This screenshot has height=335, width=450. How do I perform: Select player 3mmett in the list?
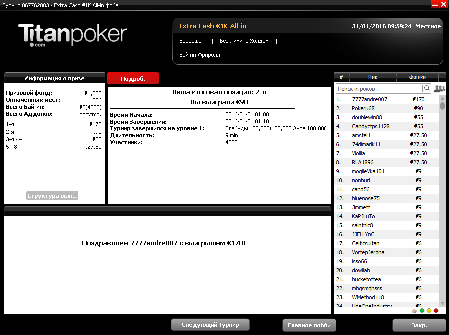pyautogui.click(x=386, y=207)
